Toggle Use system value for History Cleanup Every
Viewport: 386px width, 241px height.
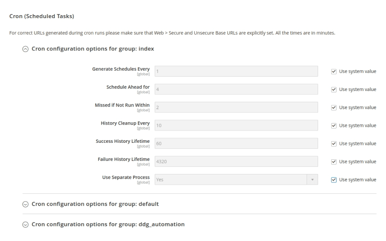[x=335, y=126]
